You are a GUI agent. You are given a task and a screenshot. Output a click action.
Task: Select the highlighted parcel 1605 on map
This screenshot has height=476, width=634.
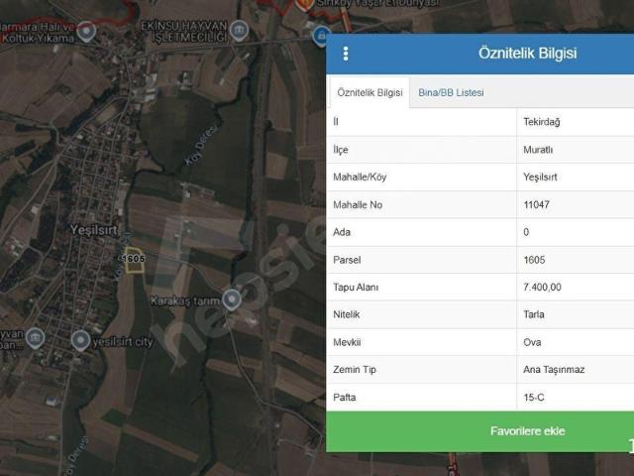click(135, 260)
